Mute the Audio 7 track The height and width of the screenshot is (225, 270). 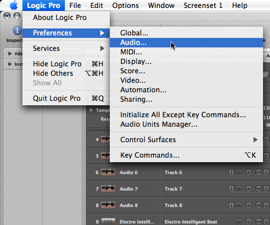pyautogui.click(x=259, y=189)
